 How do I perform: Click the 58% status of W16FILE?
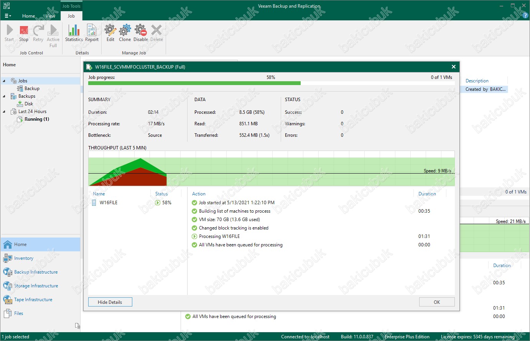163,203
